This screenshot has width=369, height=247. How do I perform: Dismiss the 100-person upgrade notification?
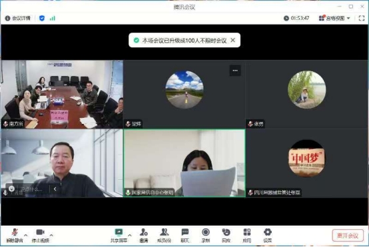232,40
